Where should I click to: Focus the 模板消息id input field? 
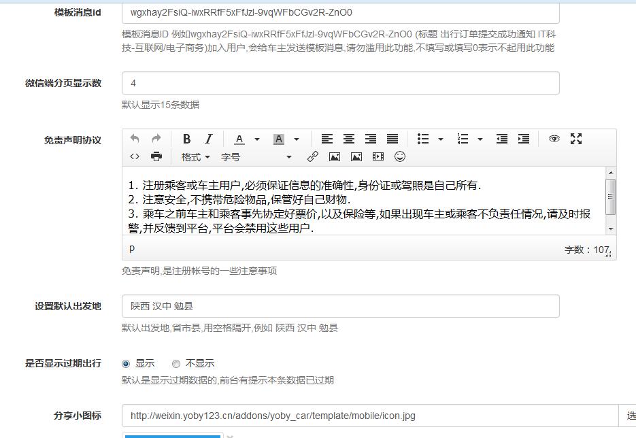341,12
